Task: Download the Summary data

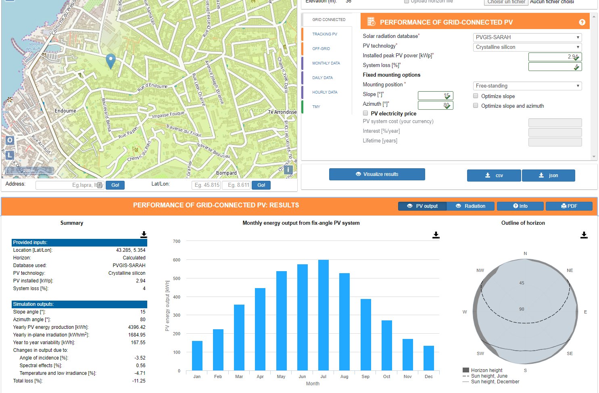Action: [144, 234]
